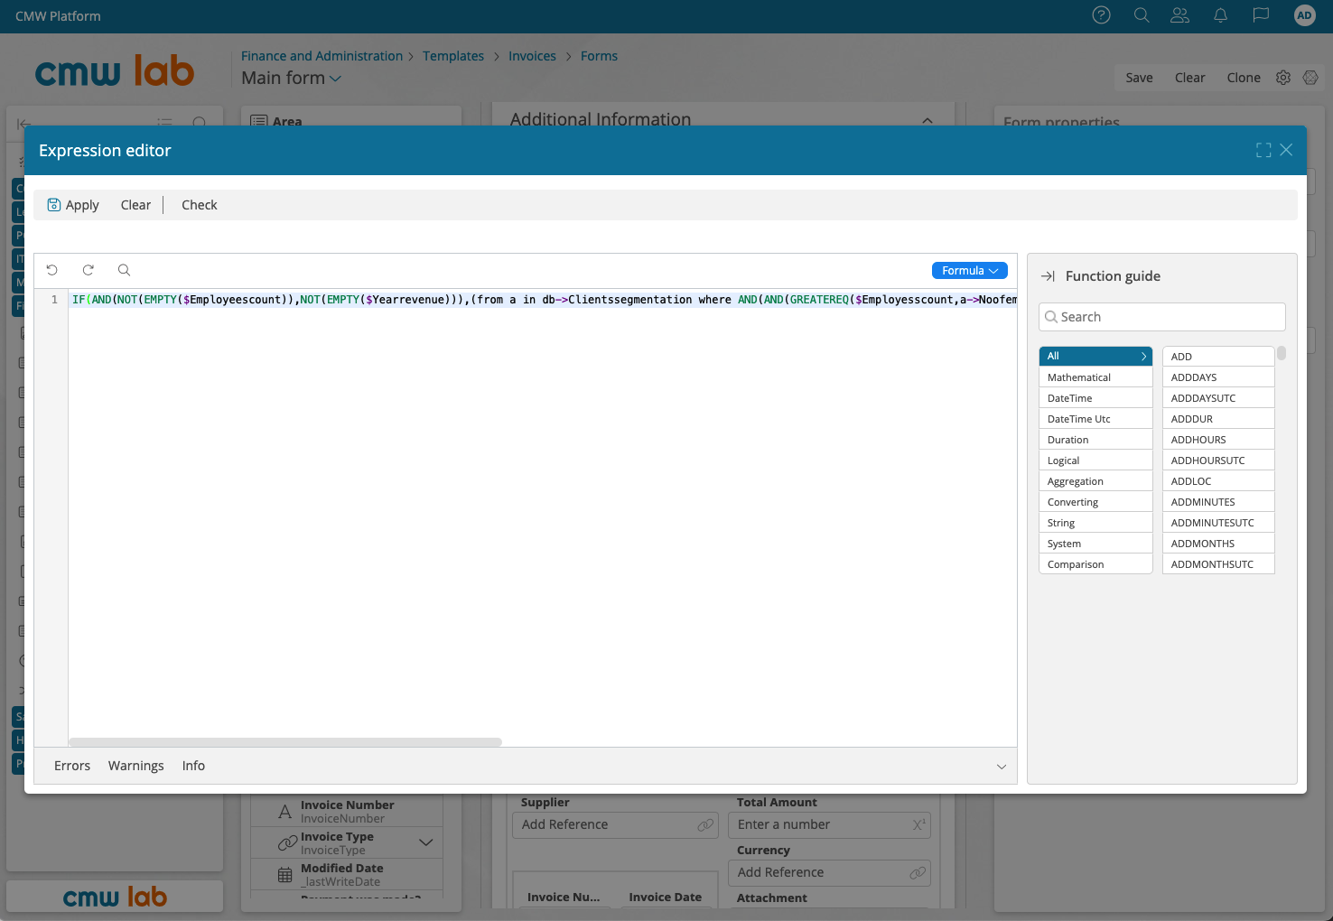Clear the main form
Viewport: 1333px width, 921px height.
click(x=1189, y=78)
